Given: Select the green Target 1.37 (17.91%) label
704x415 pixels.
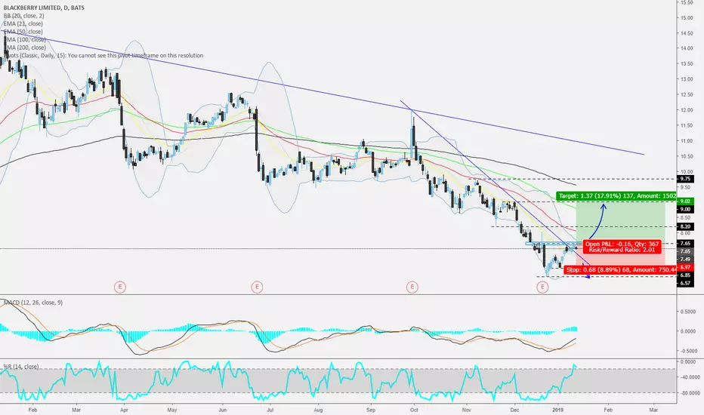Looking at the screenshot, I should pyautogui.click(x=616, y=196).
